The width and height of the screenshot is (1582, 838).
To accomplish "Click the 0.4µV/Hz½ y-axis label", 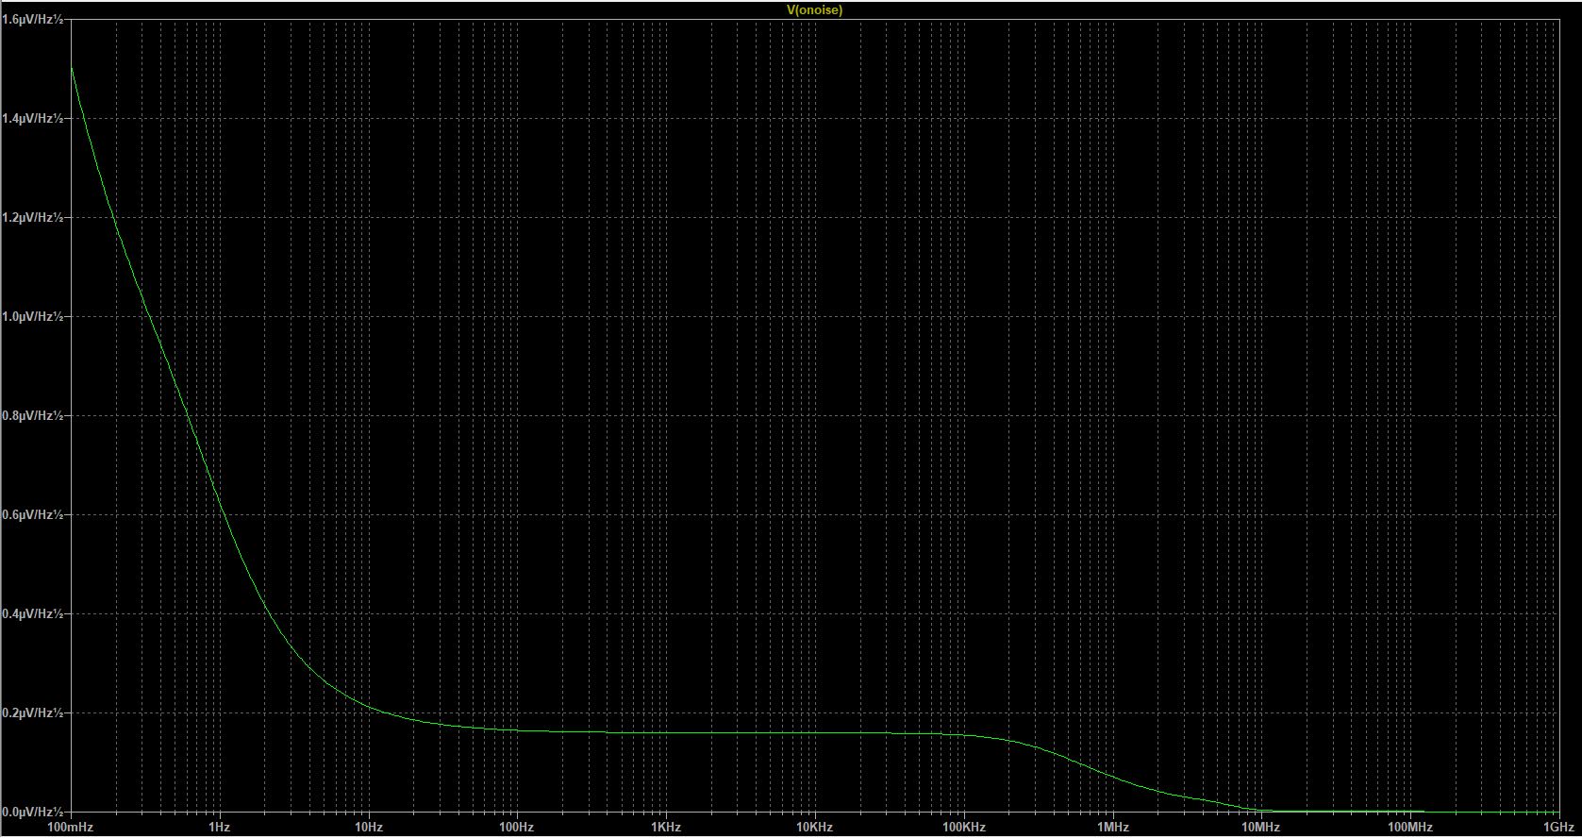I will click(33, 613).
